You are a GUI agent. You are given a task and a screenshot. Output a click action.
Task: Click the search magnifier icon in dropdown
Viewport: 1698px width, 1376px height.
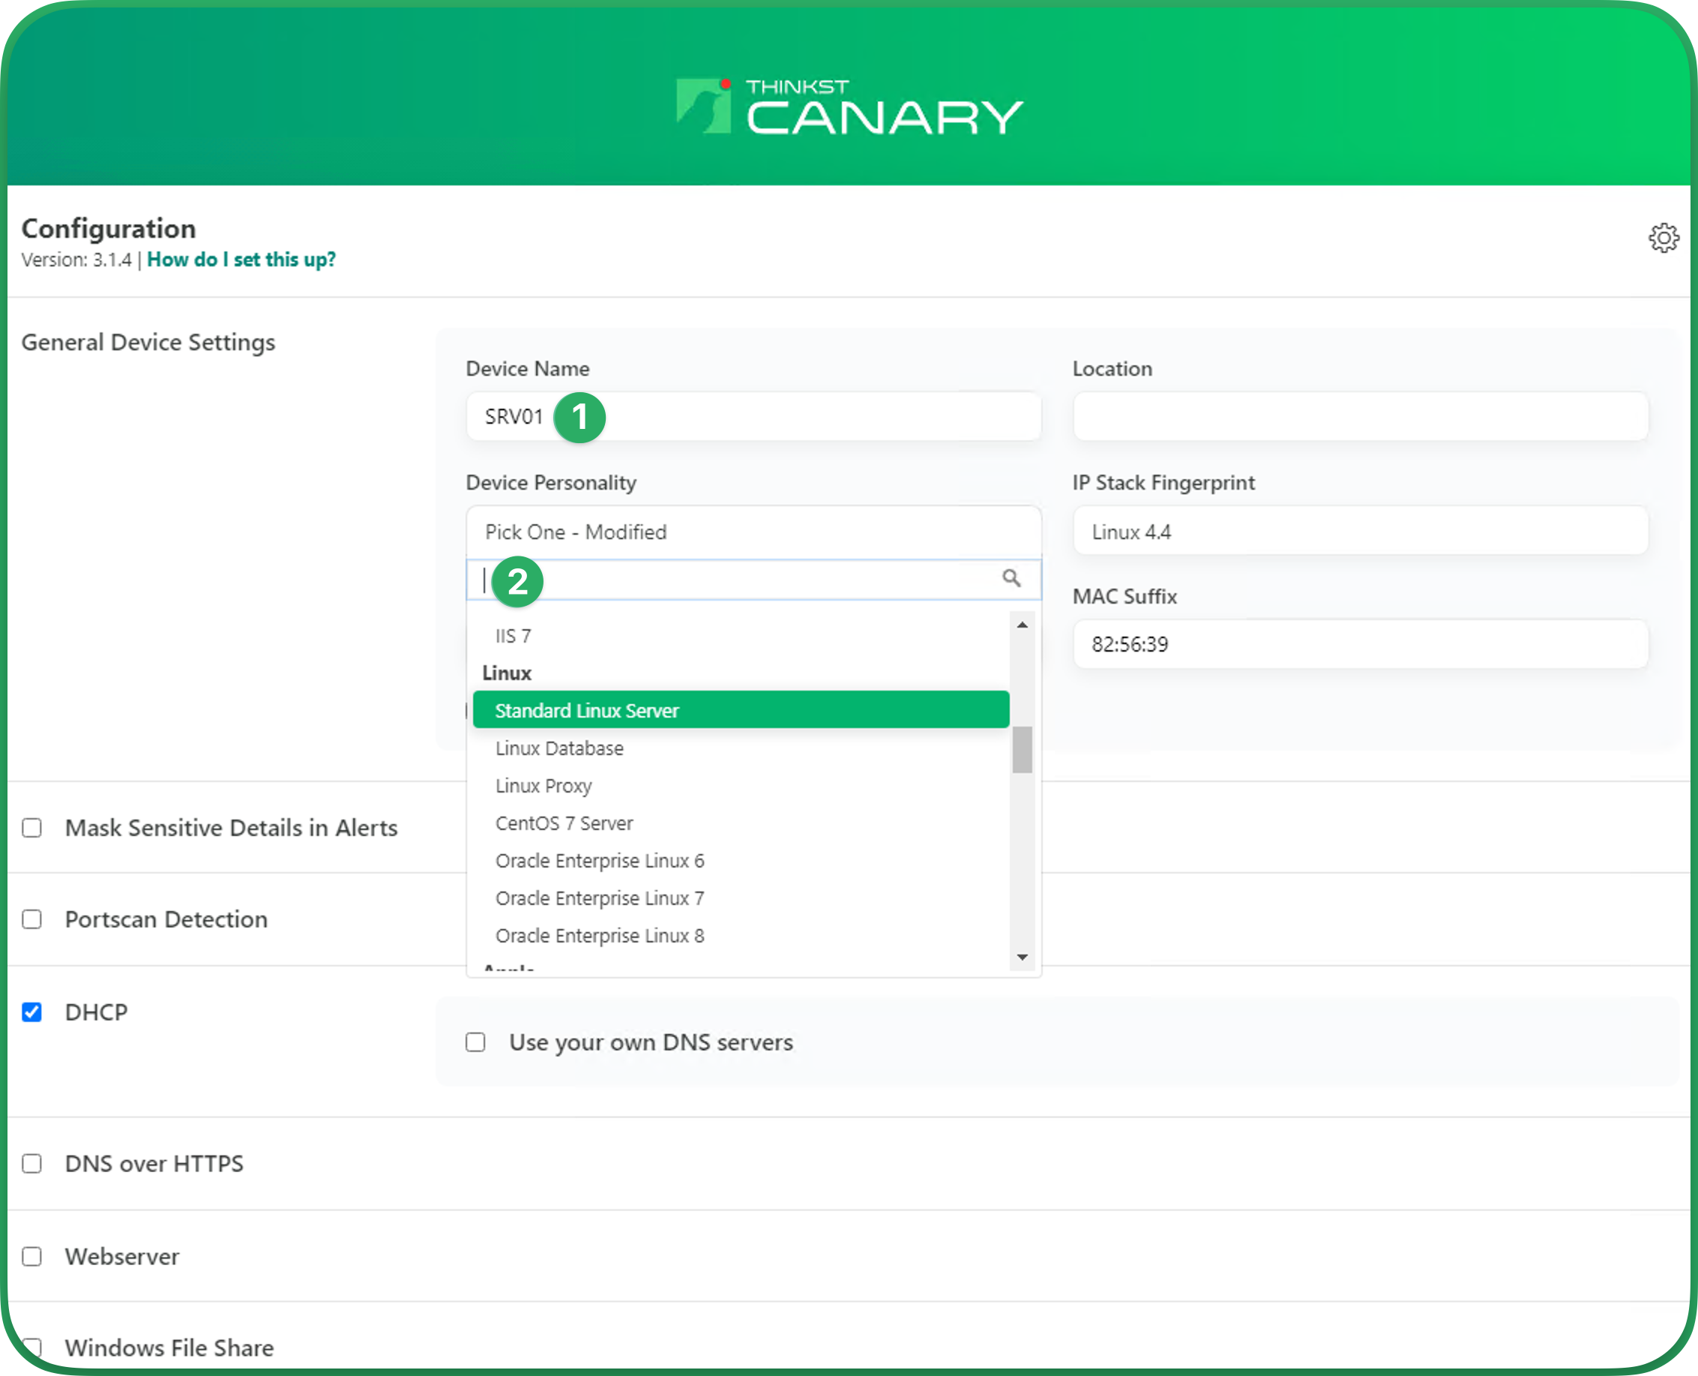pos(1011,578)
